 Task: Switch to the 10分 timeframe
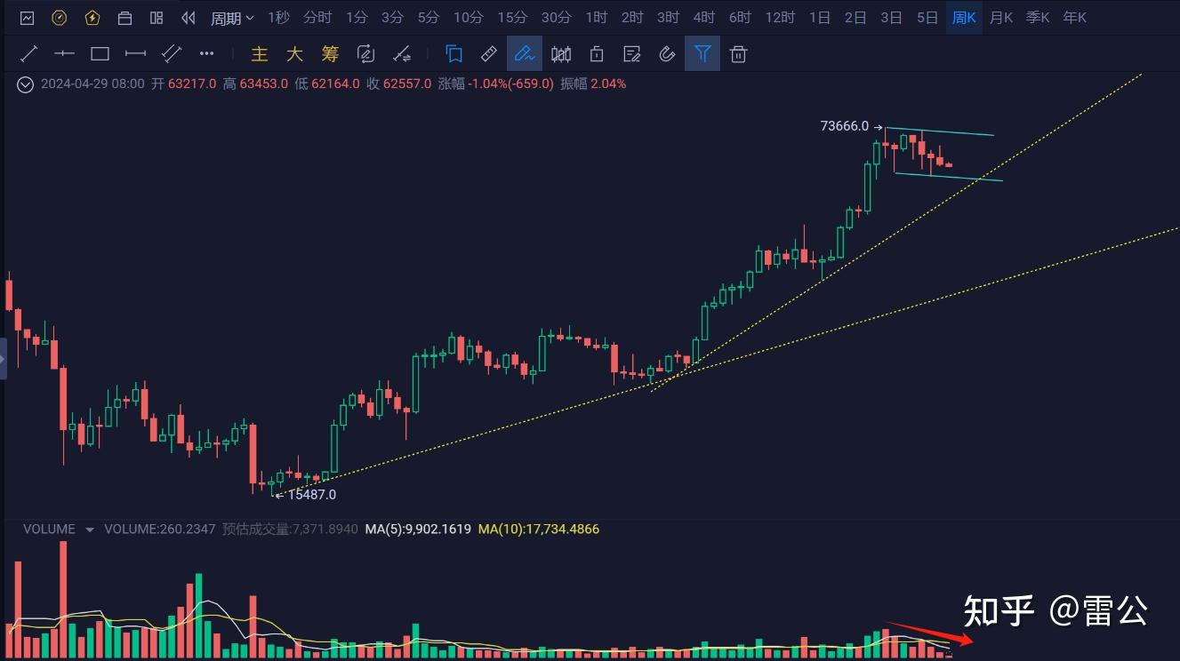[469, 18]
